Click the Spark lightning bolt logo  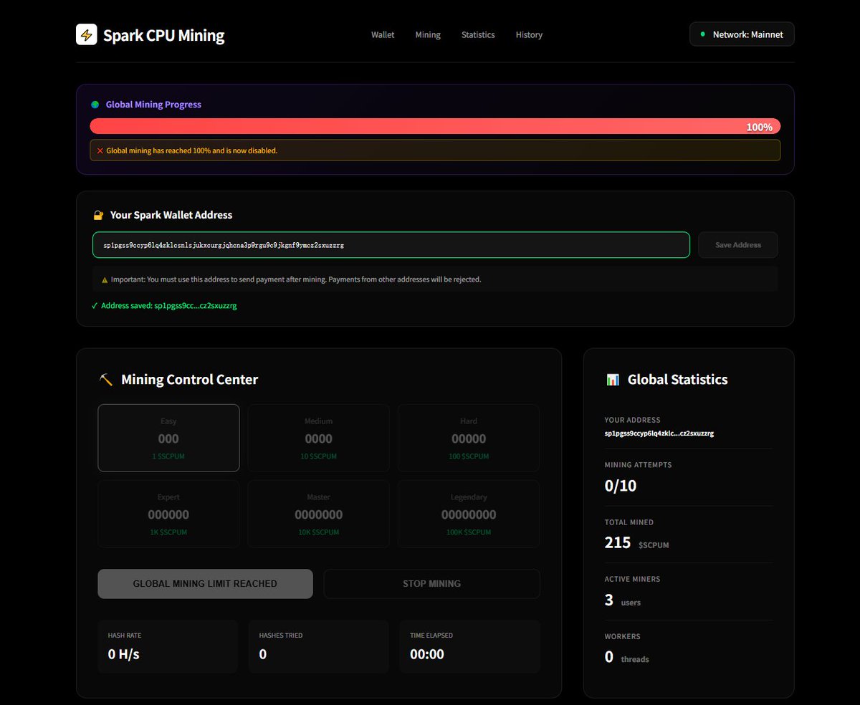click(x=87, y=34)
